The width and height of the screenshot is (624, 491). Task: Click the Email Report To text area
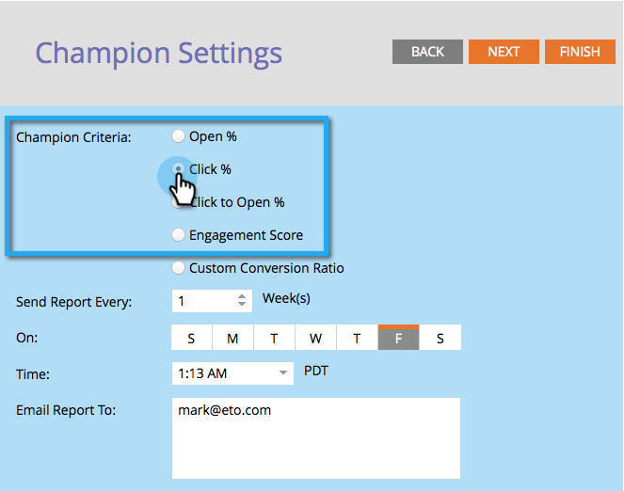click(316, 438)
